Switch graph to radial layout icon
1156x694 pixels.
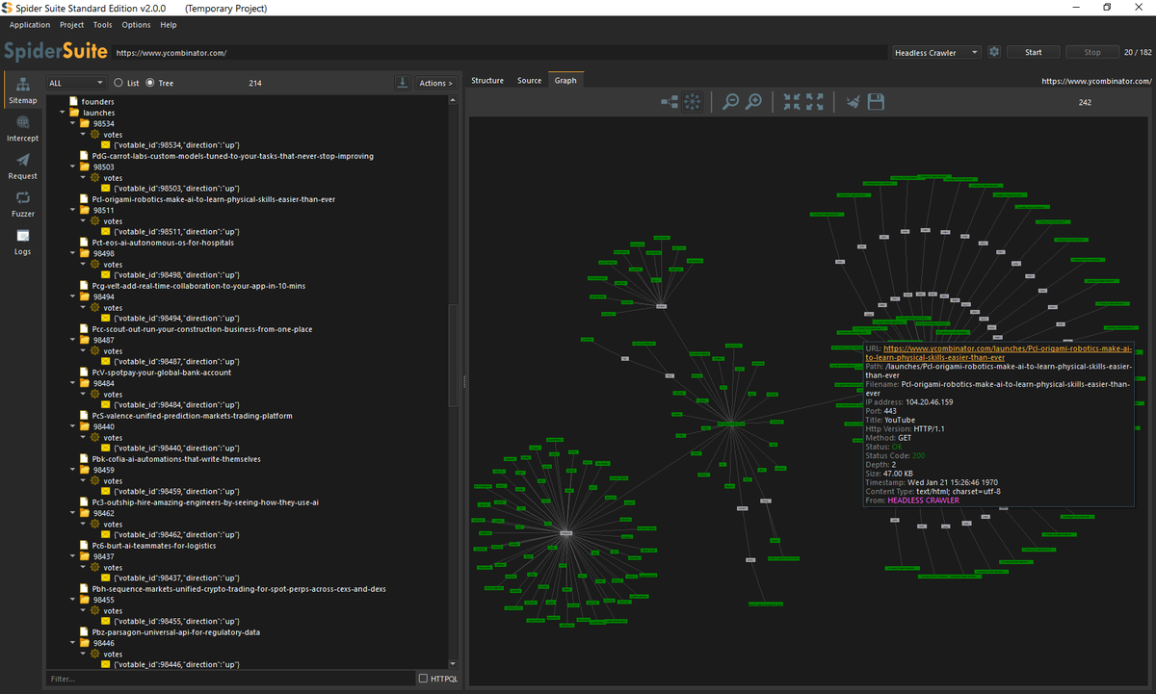693,101
